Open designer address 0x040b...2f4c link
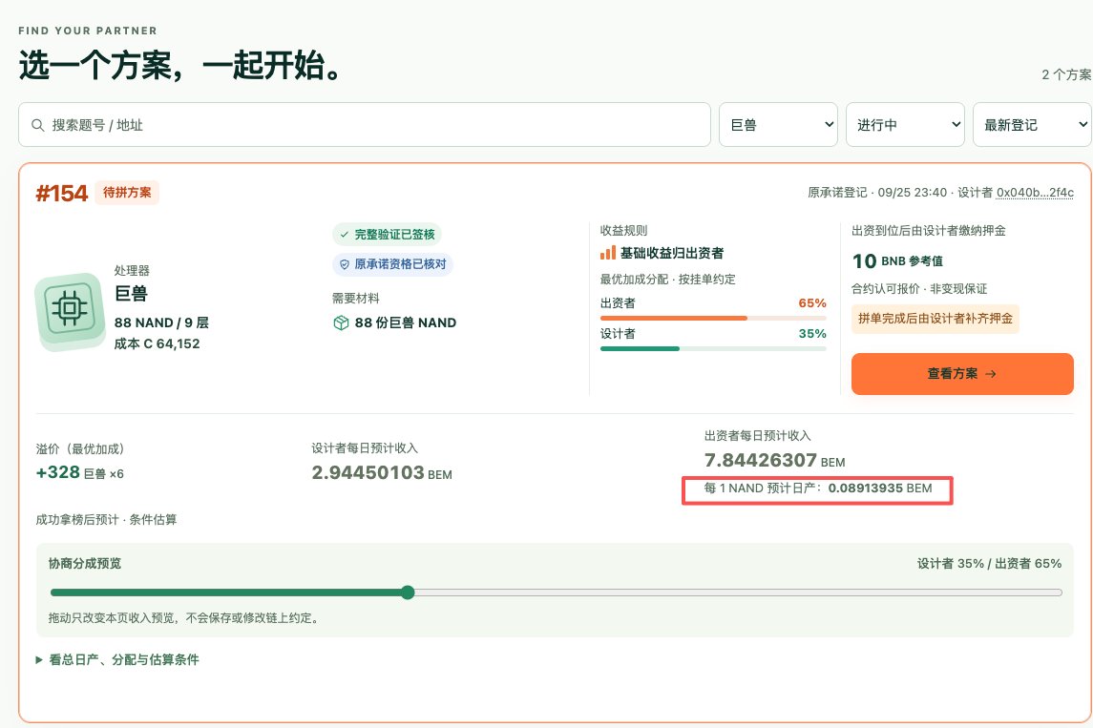Screen dimensions: 1093x728 pyautogui.click(x=1035, y=193)
